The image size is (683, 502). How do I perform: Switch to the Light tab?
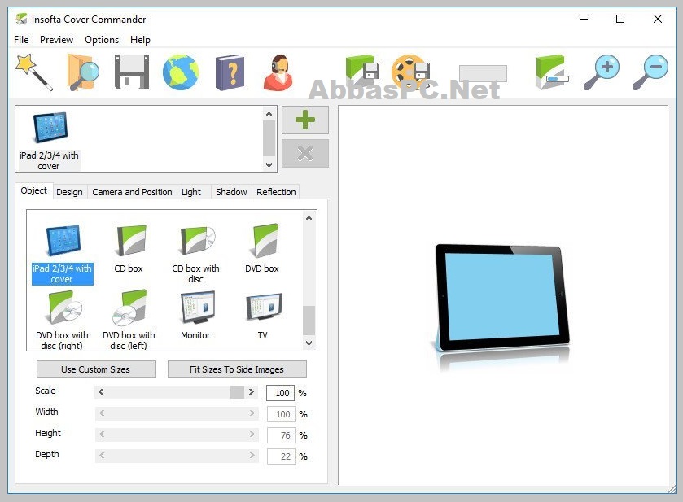coord(191,192)
